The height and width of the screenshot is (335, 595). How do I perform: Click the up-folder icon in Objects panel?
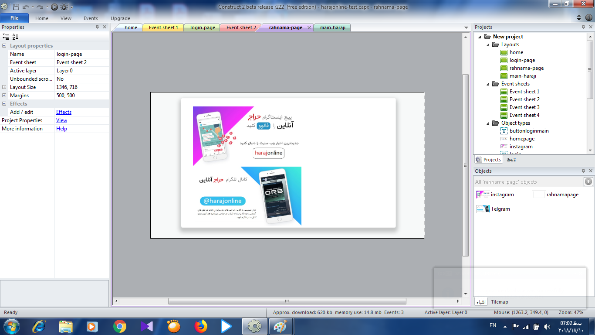[x=588, y=181]
